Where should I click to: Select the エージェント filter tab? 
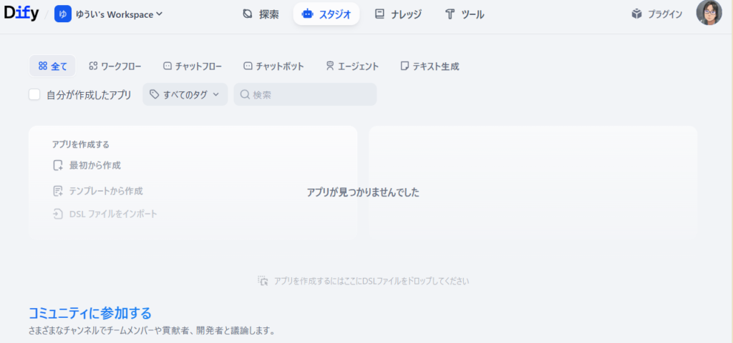[351, 66]
